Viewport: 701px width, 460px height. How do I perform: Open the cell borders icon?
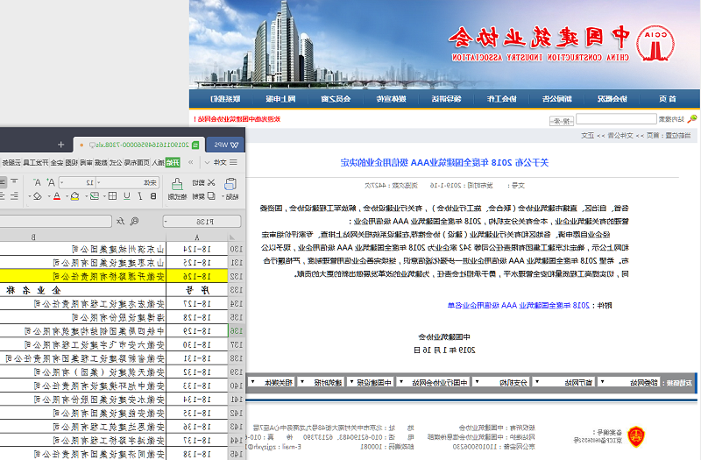point(113,195)
